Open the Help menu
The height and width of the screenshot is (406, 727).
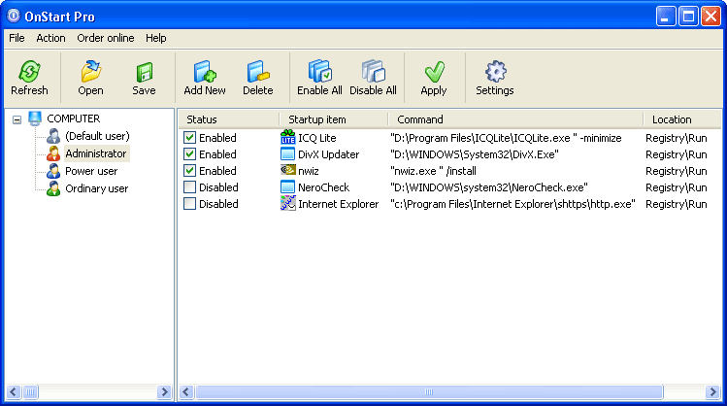pos(155,38)
